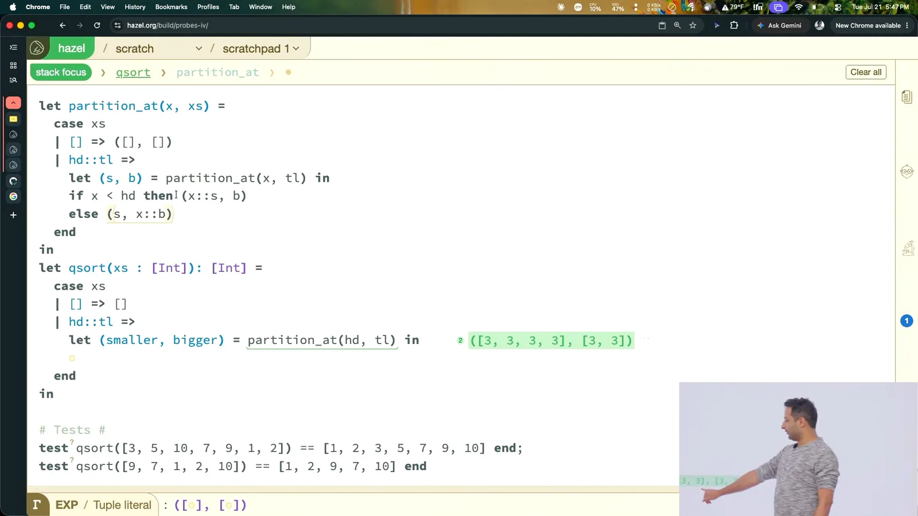Screen dimensions: 918x516
Task: Click New Chrome available update button
Action: (872, 25)
